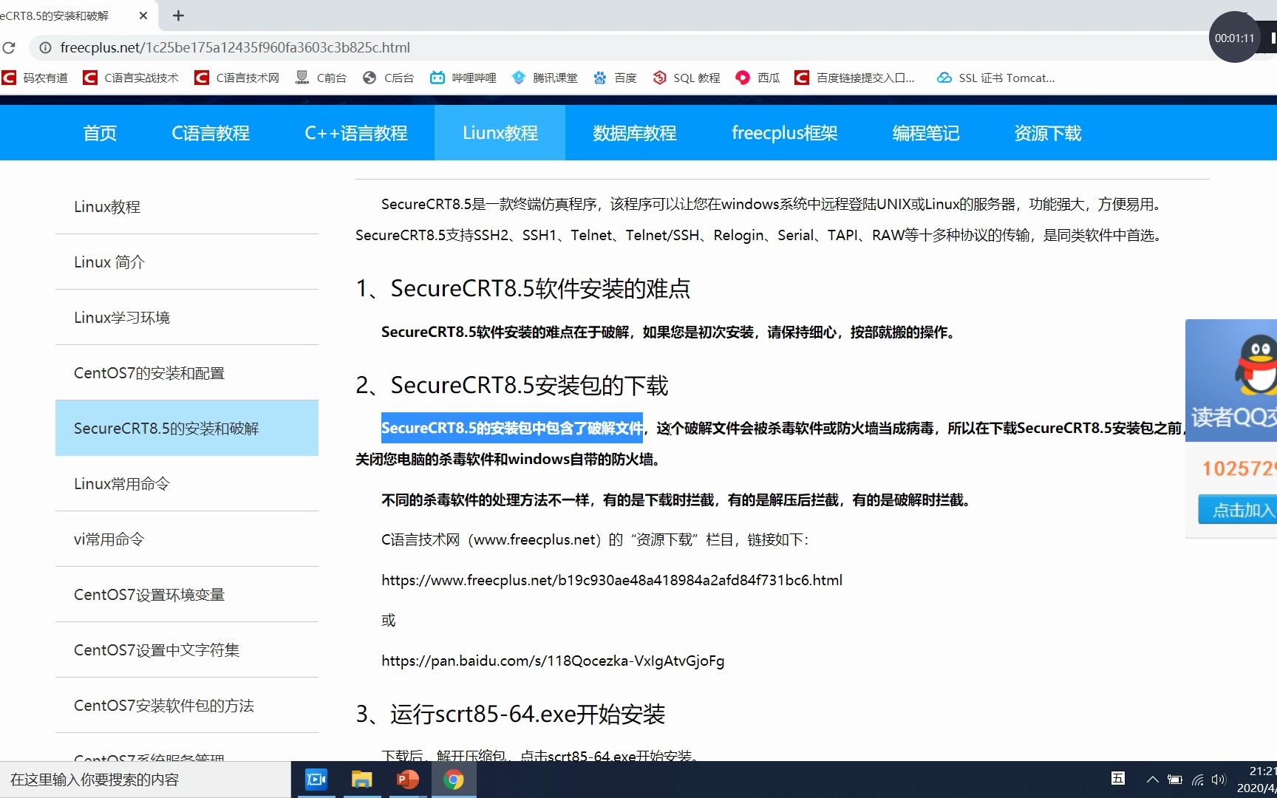Click heading 2、SecureCRT8.5安装包的下载

coord(511,385)
